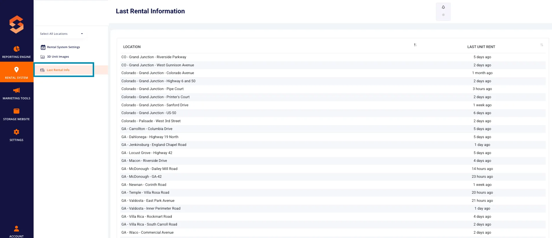Click GA - McDonough - GA-42 row
552x238 pixels.
(x=333, y=177)
